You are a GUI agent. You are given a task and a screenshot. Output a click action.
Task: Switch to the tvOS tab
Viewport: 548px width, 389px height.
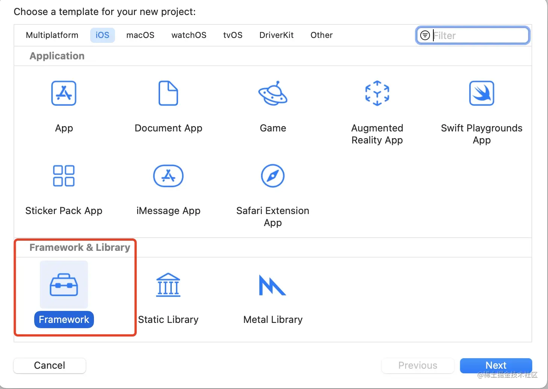pos(233,35)
